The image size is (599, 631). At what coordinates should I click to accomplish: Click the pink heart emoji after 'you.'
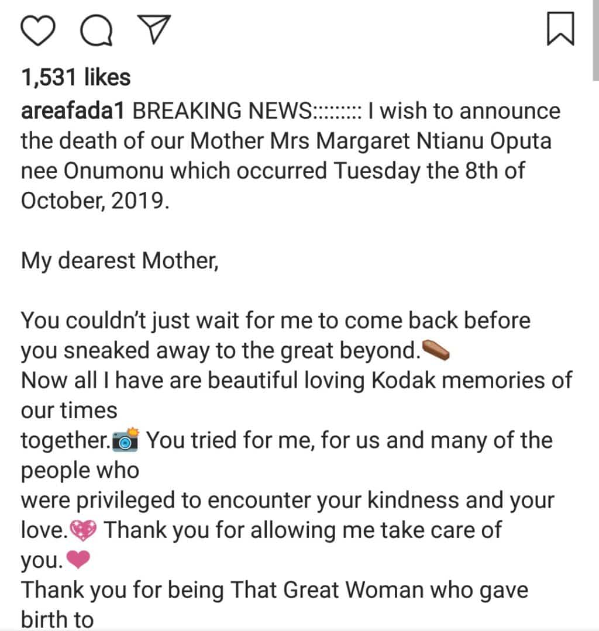pos(78,561)
